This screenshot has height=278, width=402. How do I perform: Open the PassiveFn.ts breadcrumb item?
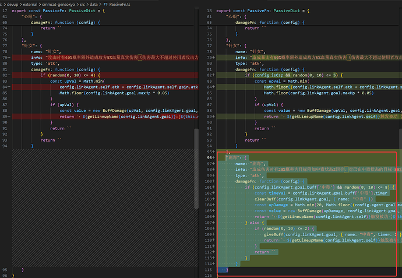tap(119, 4)
